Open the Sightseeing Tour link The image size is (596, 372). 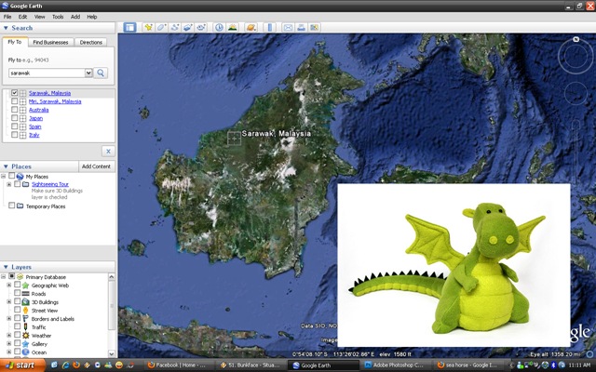(x=50, y=184)
